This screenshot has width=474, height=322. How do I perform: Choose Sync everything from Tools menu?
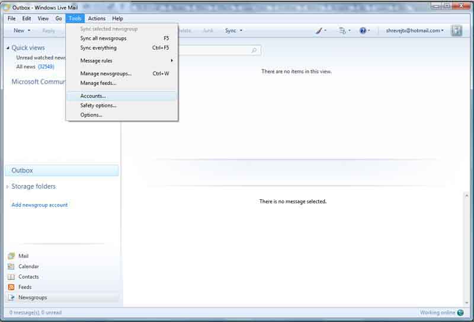click(121, 48)
